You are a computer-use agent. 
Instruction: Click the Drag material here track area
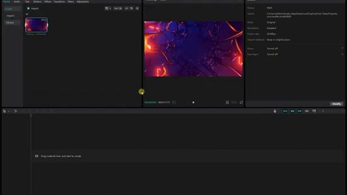click(188, 156)
